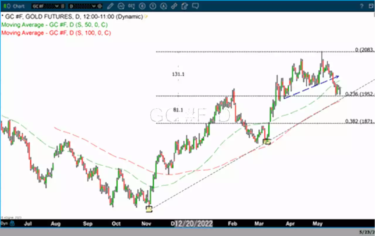Click the May label on the time axis
The image size is (375, 236).
[x=318, y=224]
